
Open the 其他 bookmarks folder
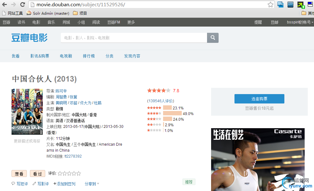(x=307, y=13)
